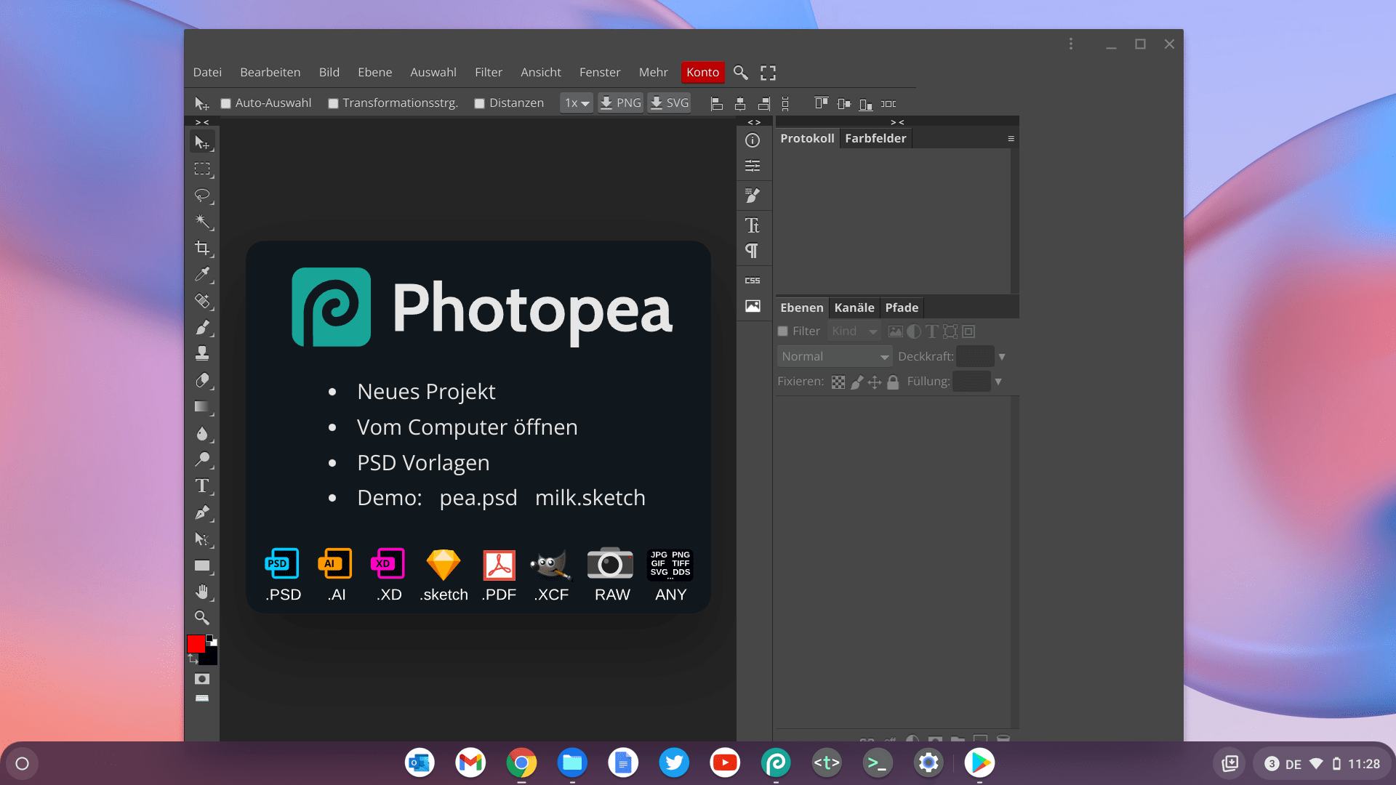Open the Filter menu
This screenshot has width=1396, height=785.
tap(489, 72)
